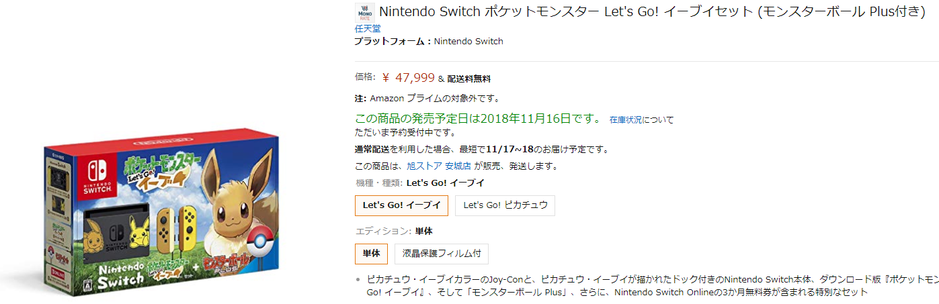Select the Let's Go! ピカチュウ variation
Viewport: 939px width, 304px height.
pyautogui.click(x=505, y=205)
